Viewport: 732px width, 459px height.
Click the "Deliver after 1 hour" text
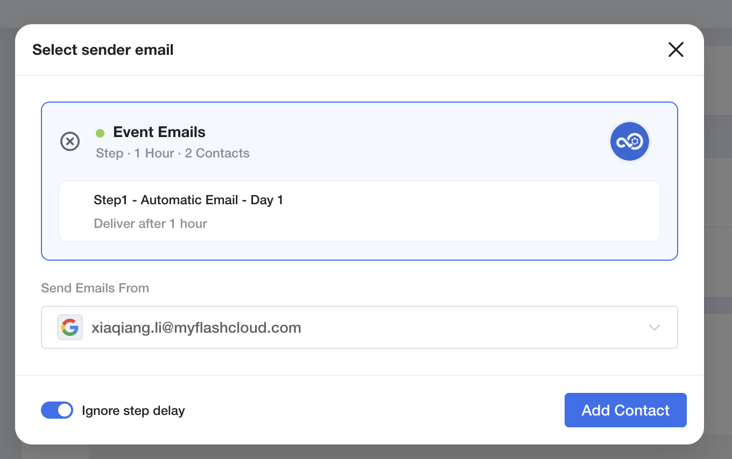tap(151, 224)
